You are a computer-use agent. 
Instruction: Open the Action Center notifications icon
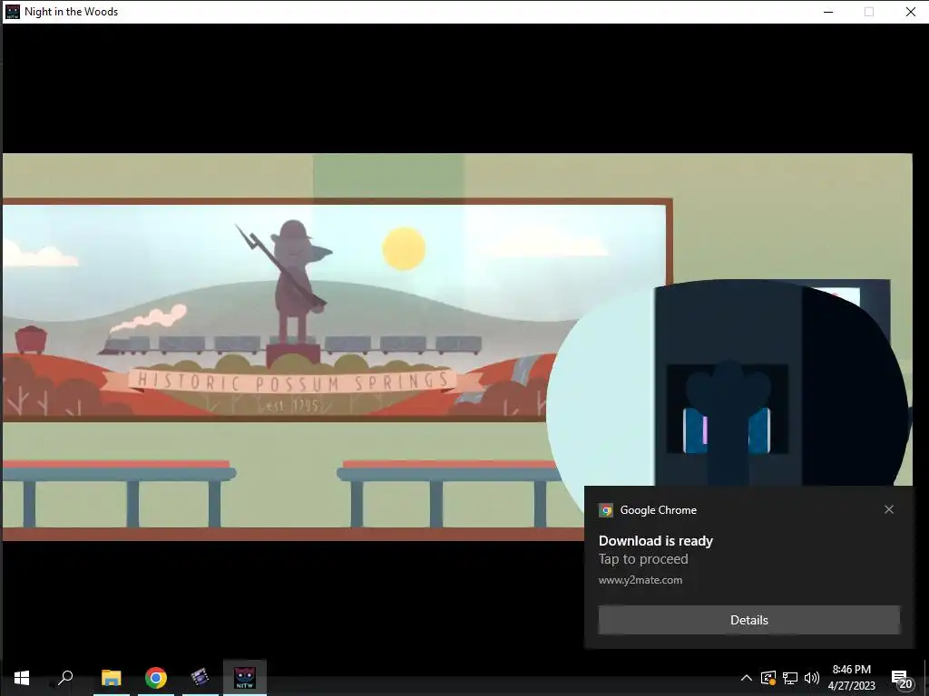(x=901, y=679)
